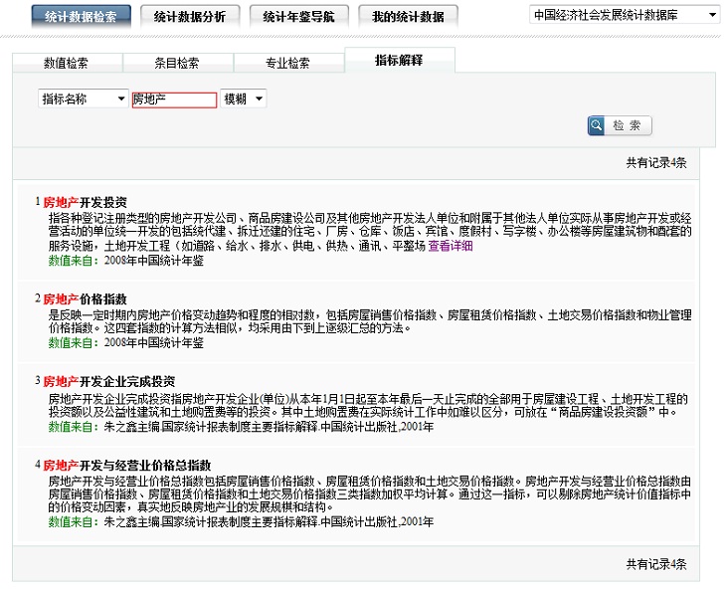Viewport: 728px width, 589px height.
Task: Go to 统计年鉴导航 tab
Action: [298, 16]
